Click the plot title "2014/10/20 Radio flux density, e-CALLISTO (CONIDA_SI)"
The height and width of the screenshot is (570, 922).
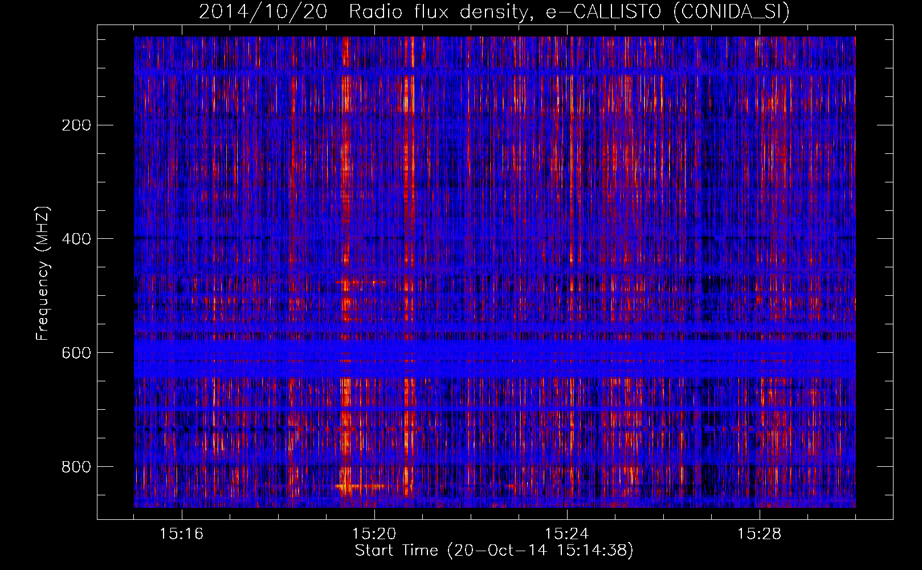(494, 12)
